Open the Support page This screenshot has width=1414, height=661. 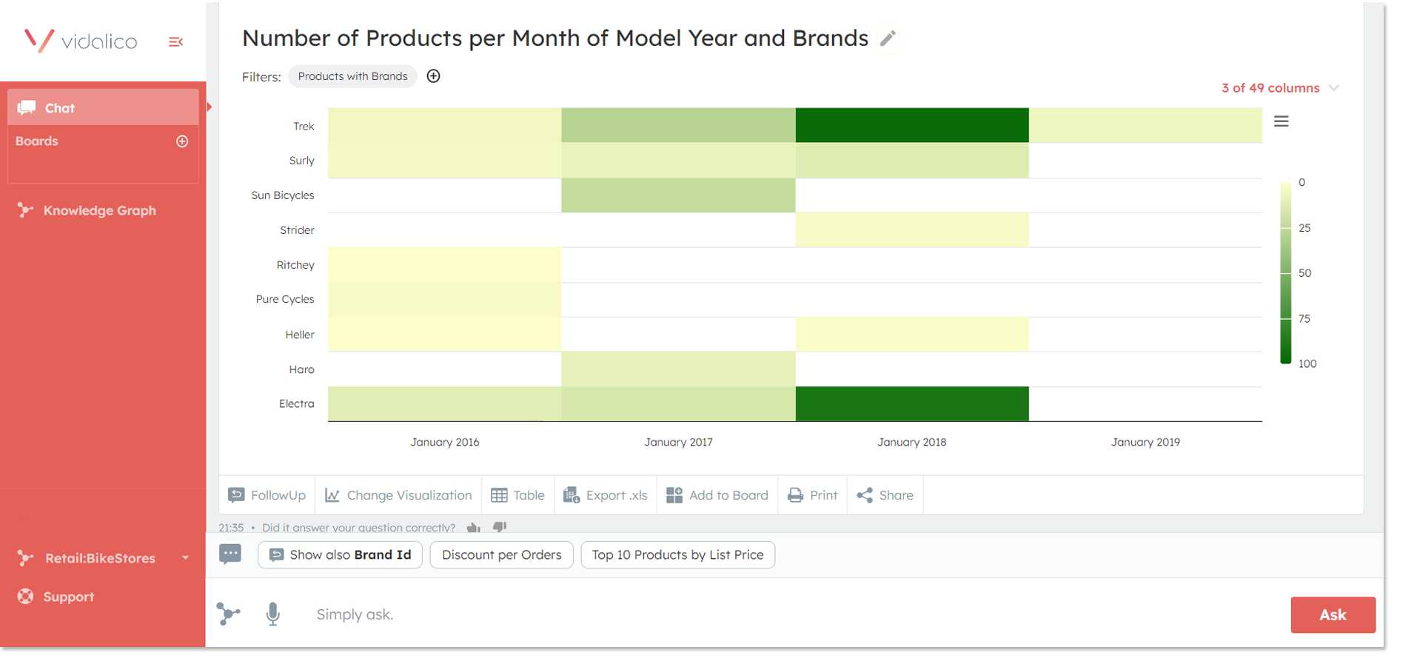56,597
